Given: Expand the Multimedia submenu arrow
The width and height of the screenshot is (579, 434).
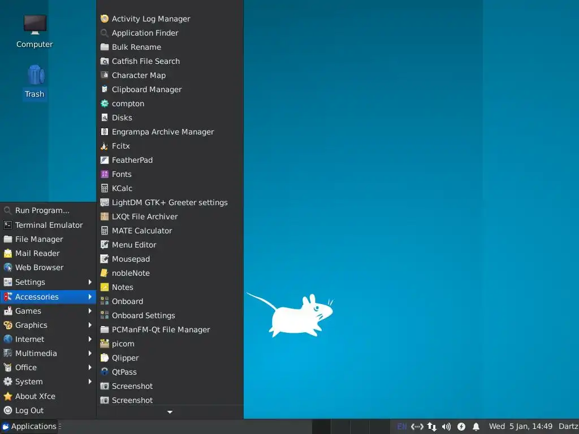Looking at the screenshot, I should tap(90, 353).
